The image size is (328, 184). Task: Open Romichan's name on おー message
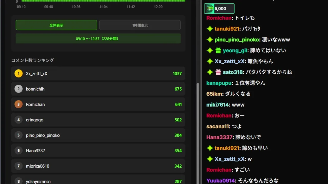tap(219, 116)
